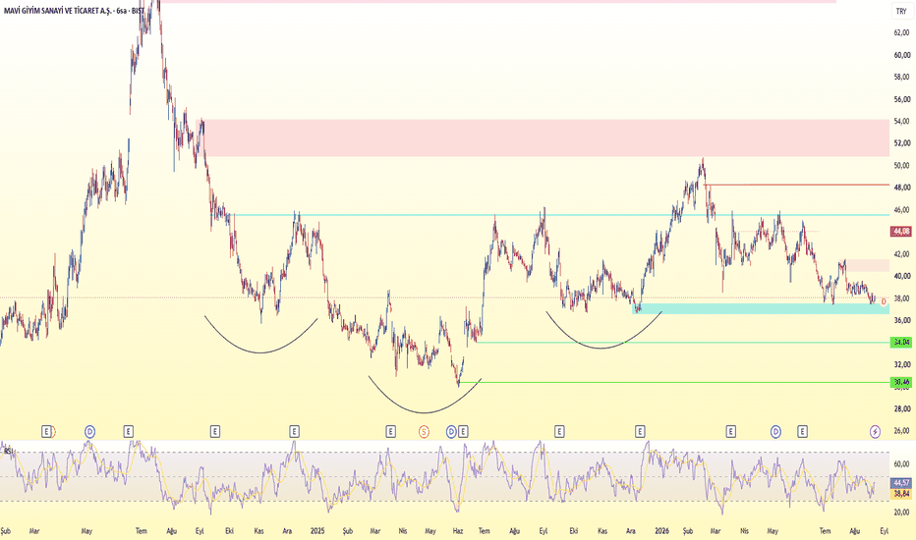Click the earnings E marker above Mar 2025

click(390, 432)
